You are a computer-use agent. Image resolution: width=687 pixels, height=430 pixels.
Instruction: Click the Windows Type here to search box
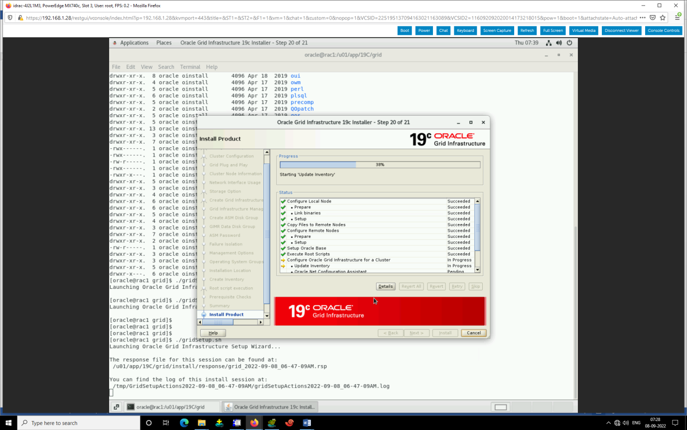click(x=79, y=423)
